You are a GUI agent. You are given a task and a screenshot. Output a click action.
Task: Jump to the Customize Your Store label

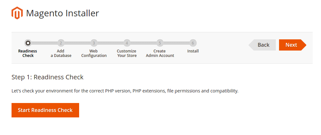click(x=127, y=53)
